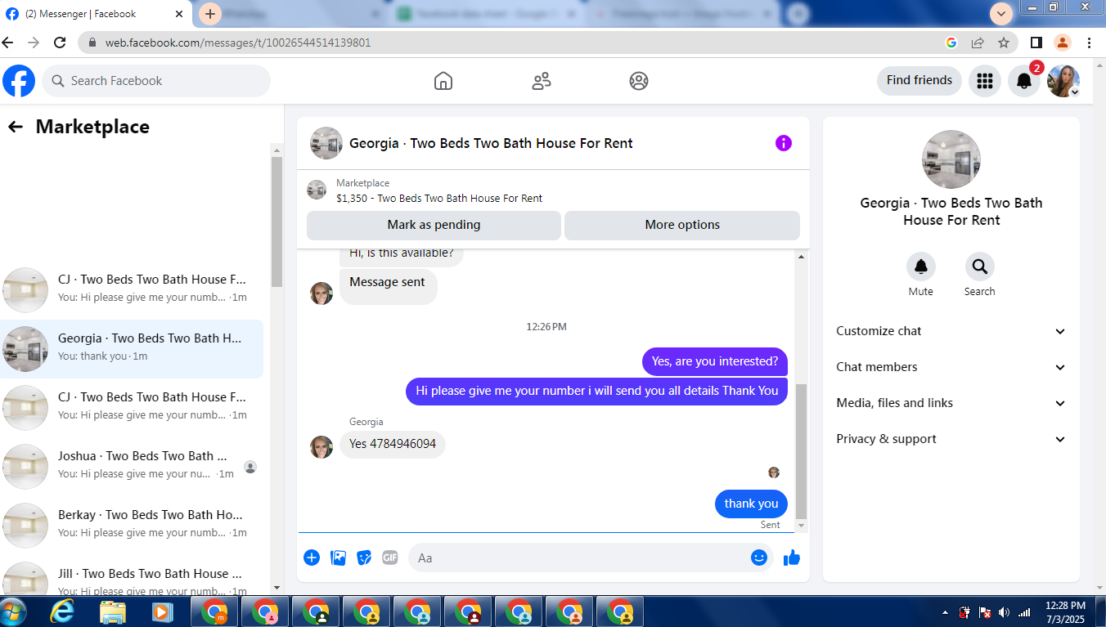Open conversation information purple icon
1106x627 pixels.
pyautogui.click(x=784, y=143)
